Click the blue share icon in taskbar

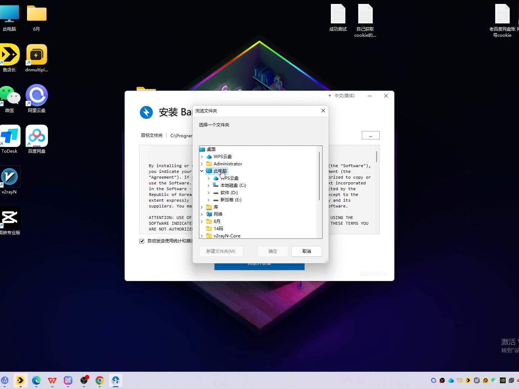pos(4,380)
